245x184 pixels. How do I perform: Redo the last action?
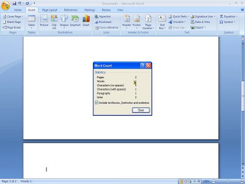point(27,3)
